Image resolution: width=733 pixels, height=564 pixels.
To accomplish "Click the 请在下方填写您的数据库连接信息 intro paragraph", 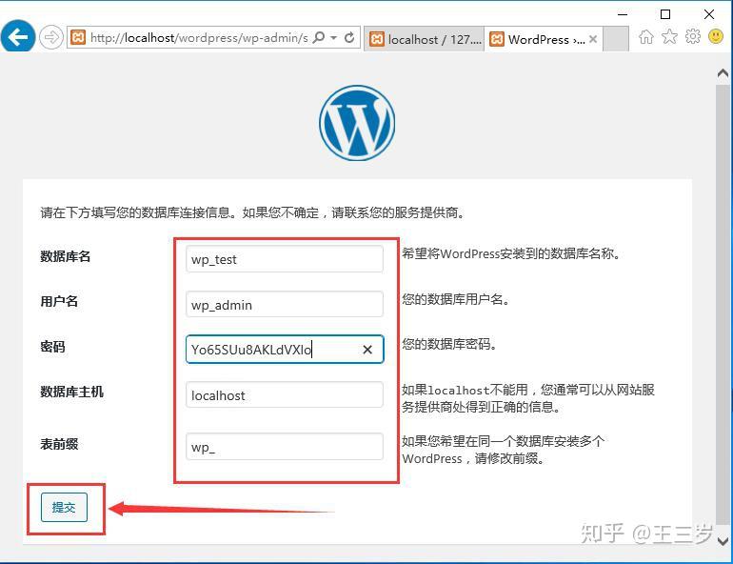I will (x=253, y=212).
